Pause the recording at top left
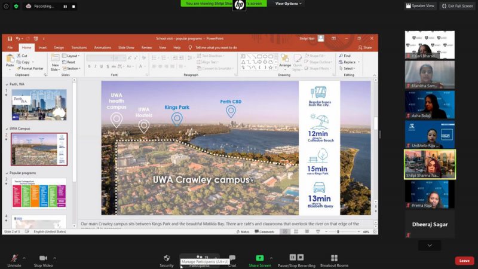Screen dimensions: 478x269 pyautogui.click(x=65, y=6)
